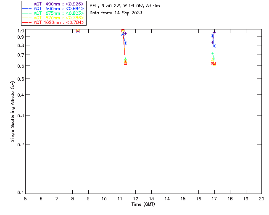
Task: Click x-axis label 5
Action: pos(25,199)
